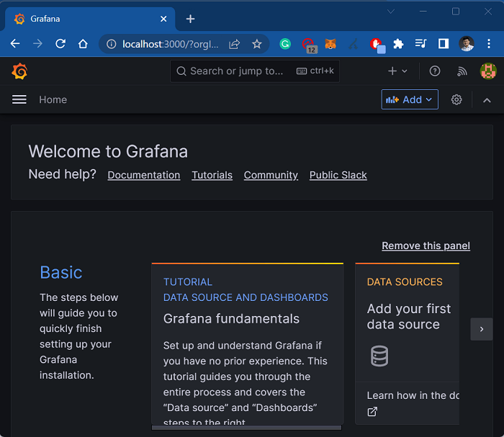Open the Community link
The image size is (504, 437).
coord(271,175)
